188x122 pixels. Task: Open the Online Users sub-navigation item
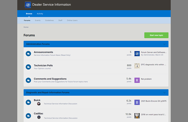click(72, 20)
